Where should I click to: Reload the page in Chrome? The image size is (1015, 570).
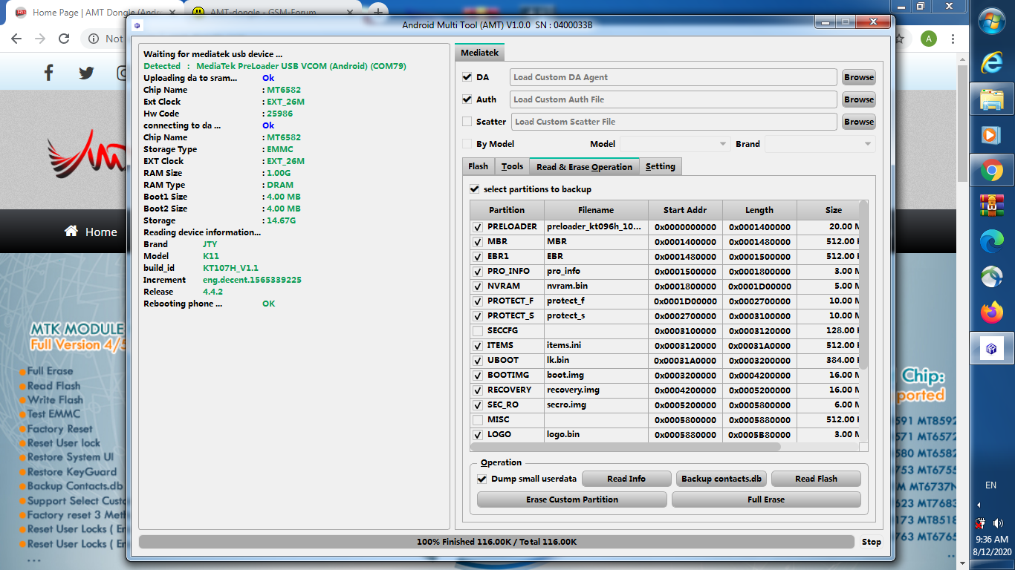(64, 39)
